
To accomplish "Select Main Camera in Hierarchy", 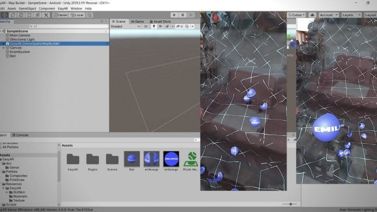I will click(20, 35).
